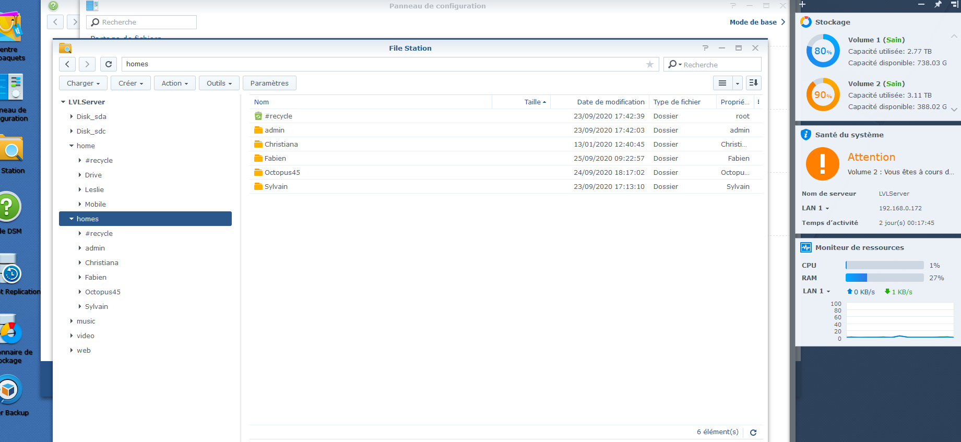
Task: Click the Control Panel Recherche field
Action: click(x=141, y=22)
